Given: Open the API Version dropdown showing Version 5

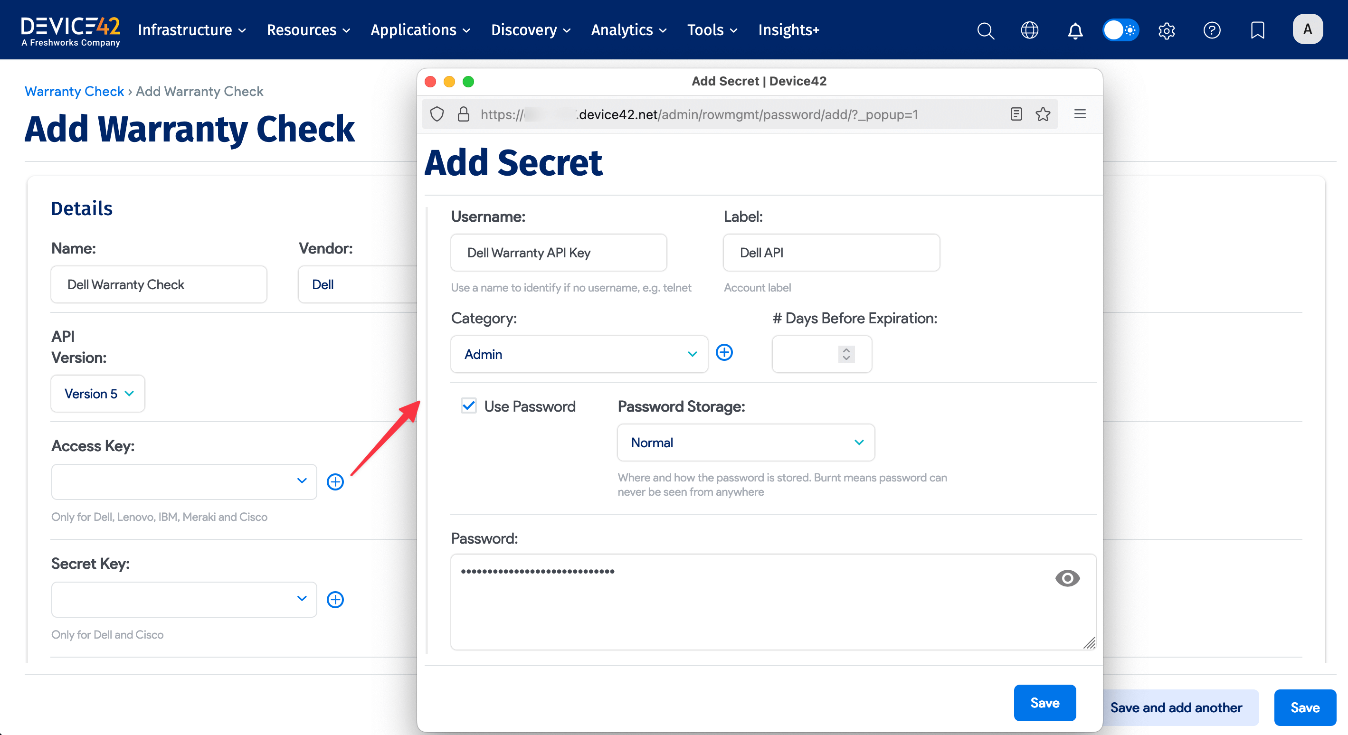Looking at the screenshot, I should tap(97, 394).
